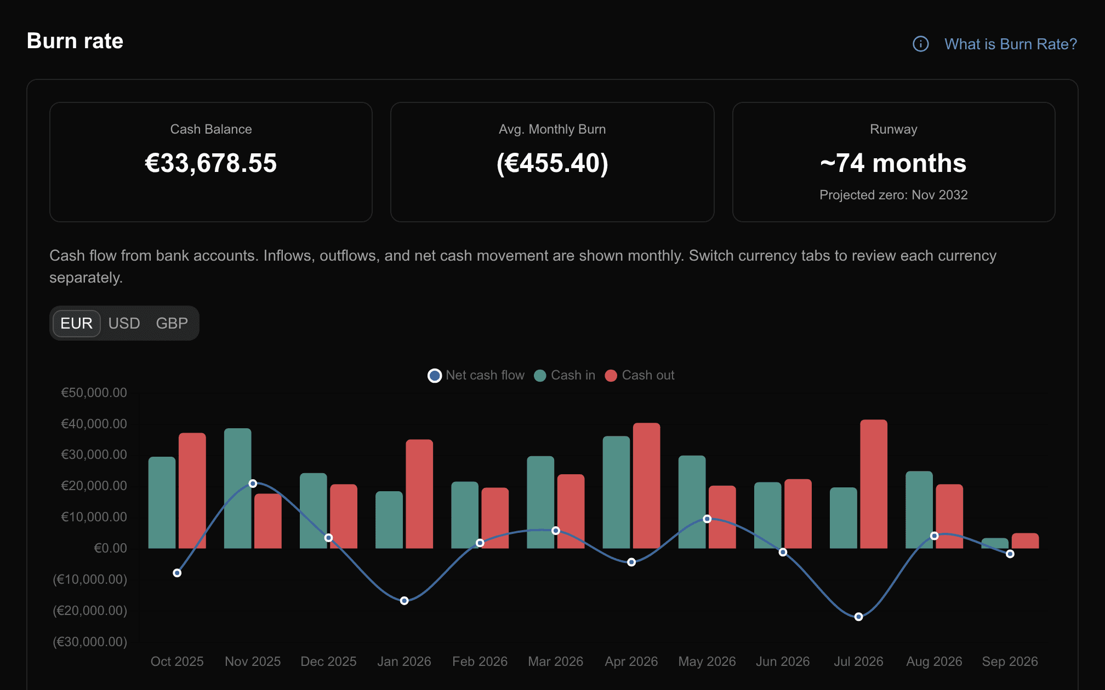Screen dimensions: 1105x690
Task: Click the Oct 2025 teal cash in bar
Action: tap(162, 503)
